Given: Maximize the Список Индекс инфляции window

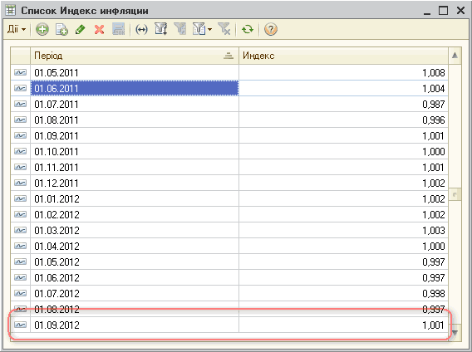Looking at the screenshot, I should pos(443,11).
